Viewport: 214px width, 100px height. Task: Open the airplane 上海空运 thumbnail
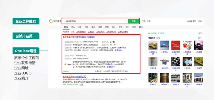(164, 45)
